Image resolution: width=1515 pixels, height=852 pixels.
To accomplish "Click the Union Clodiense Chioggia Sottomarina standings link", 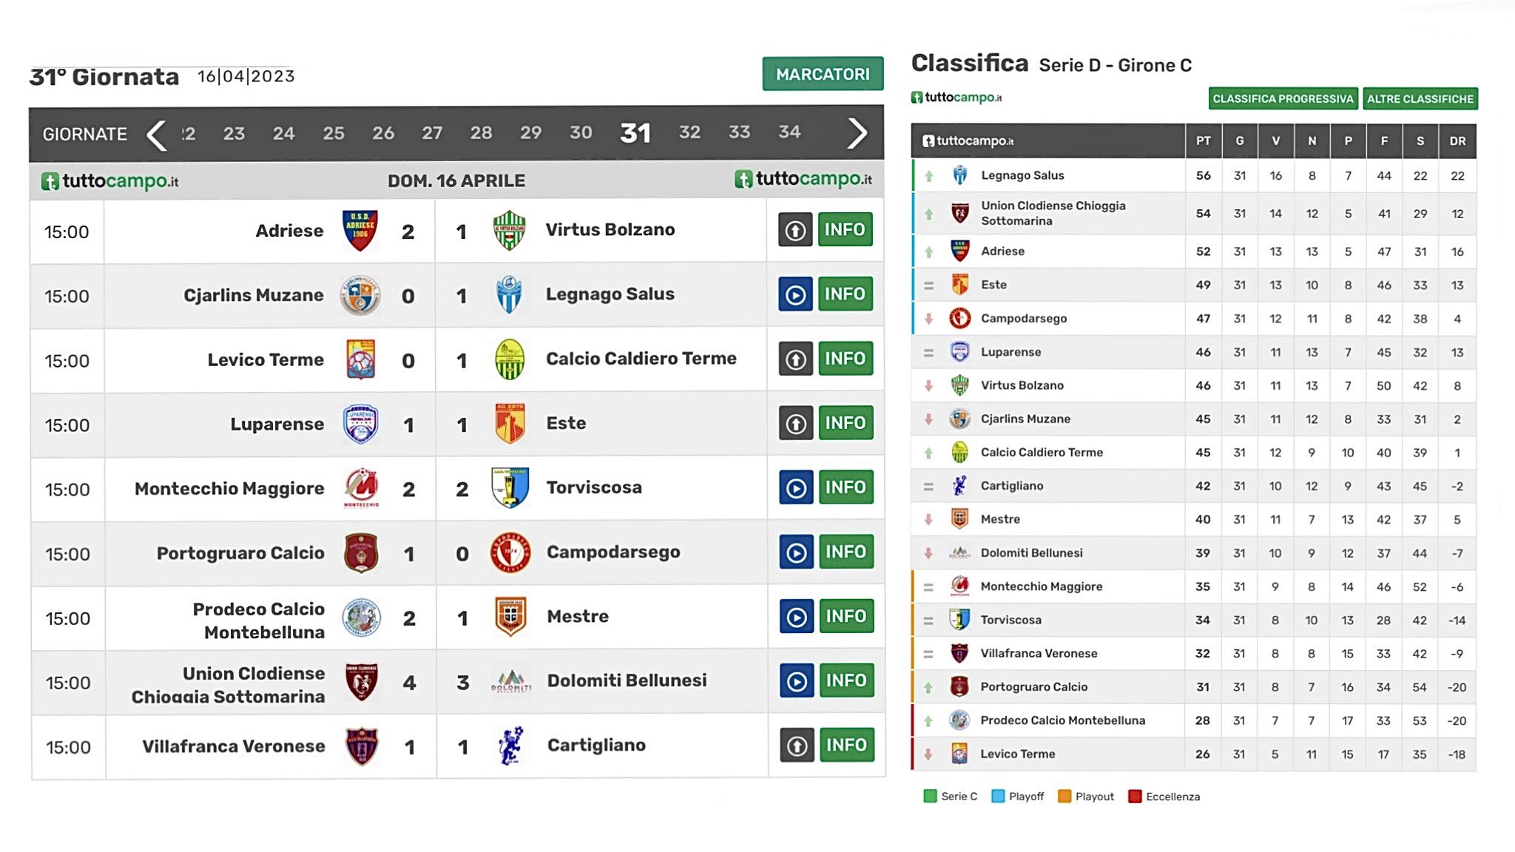I will (1053, 213).
